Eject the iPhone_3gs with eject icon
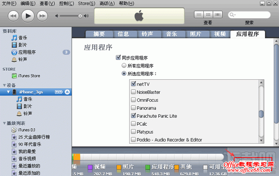 point(67,92)
